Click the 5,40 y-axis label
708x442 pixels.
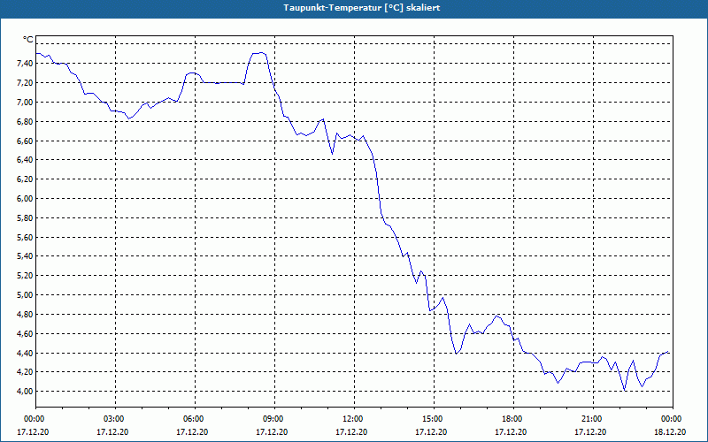pos(25,256)
